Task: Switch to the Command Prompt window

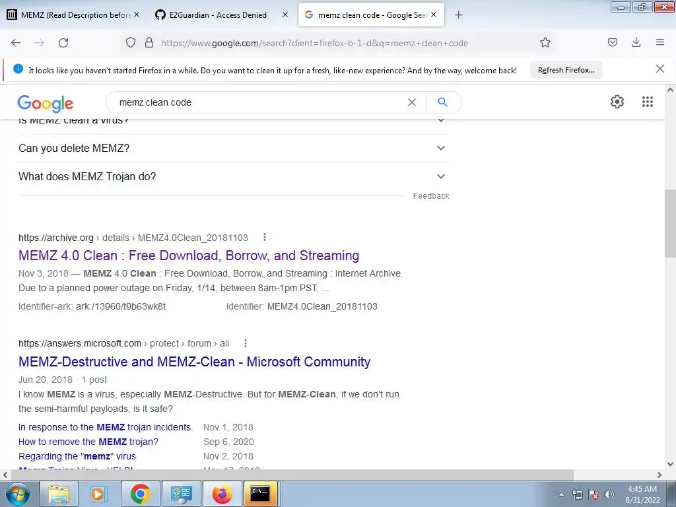Action: (260, 494)
